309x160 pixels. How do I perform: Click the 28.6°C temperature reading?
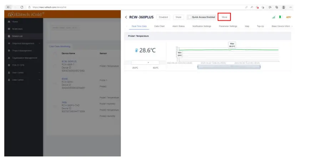(x=147, y=50)
